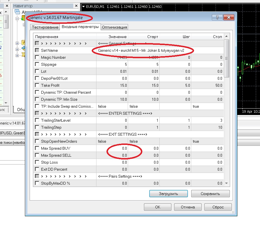Click the Переменная column header

pos(65,37)
